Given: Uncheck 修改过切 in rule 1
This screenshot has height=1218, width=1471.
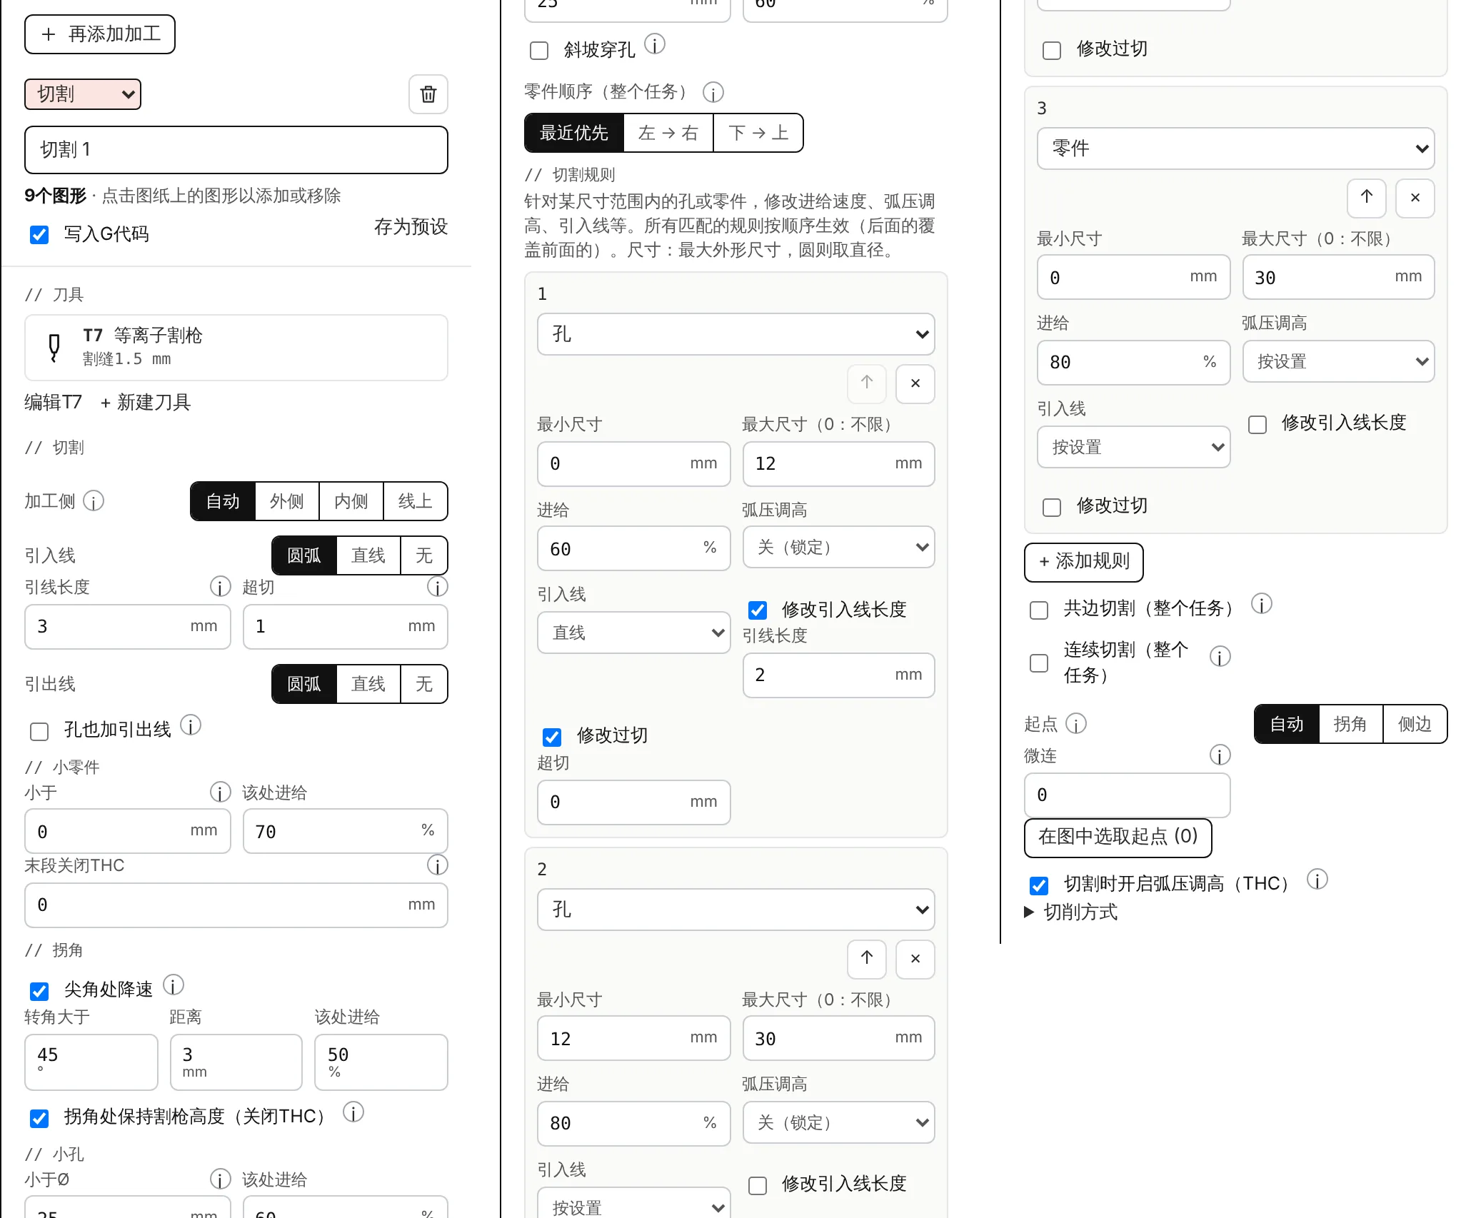Looking at the screenshot, I should [552, 738].
